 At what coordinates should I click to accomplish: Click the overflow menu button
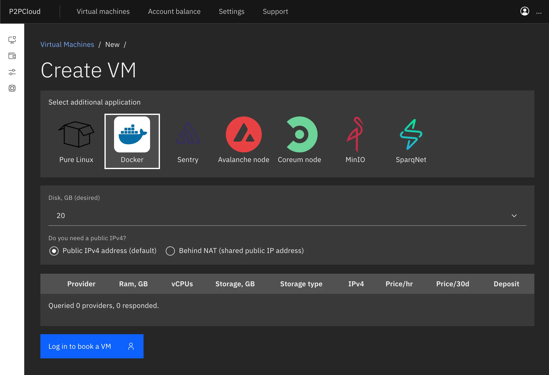coord(539,12)
